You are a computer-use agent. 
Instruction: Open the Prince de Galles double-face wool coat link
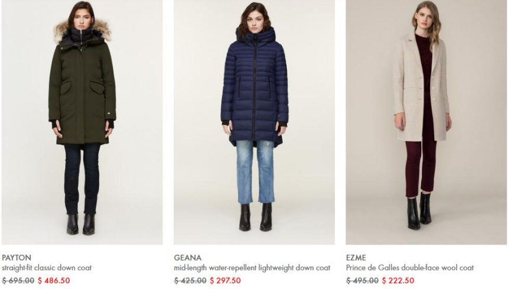410,268
